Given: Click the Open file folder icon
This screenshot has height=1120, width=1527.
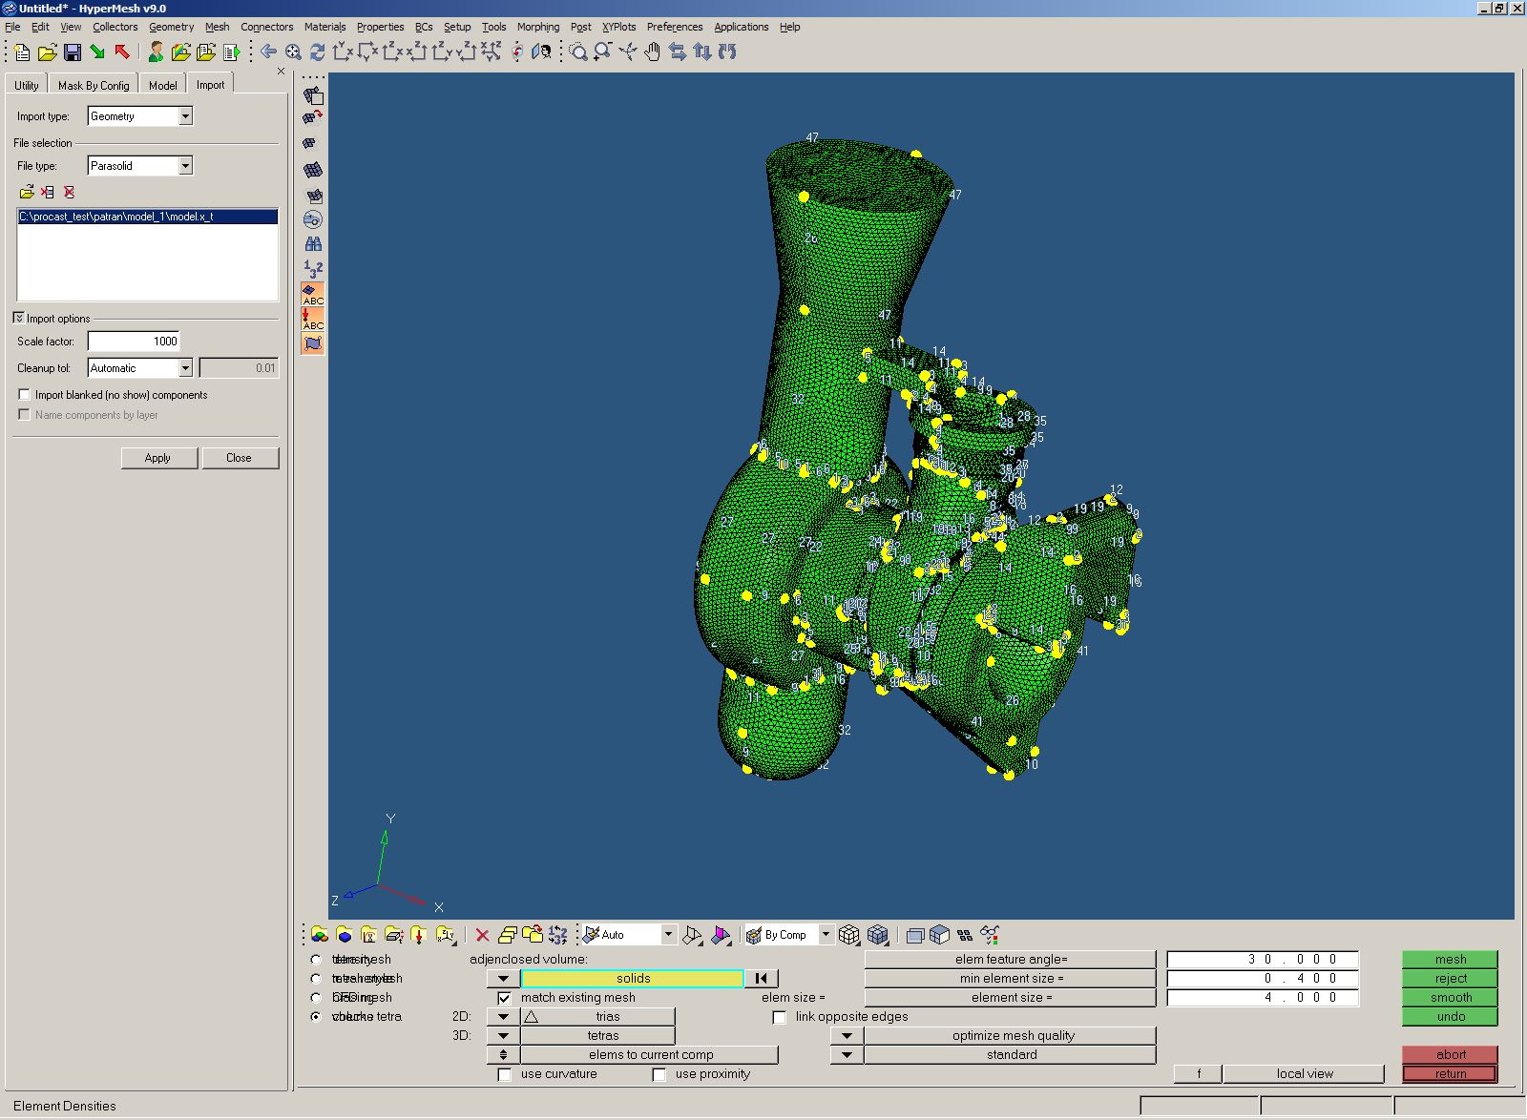Looking at the screenshot, I should point(47,52).
